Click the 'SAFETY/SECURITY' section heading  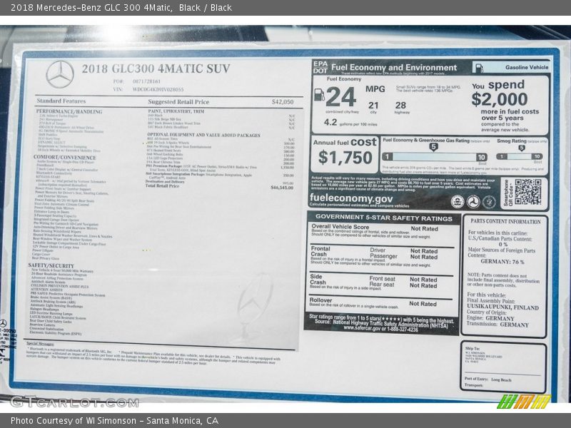pos(51,265)
